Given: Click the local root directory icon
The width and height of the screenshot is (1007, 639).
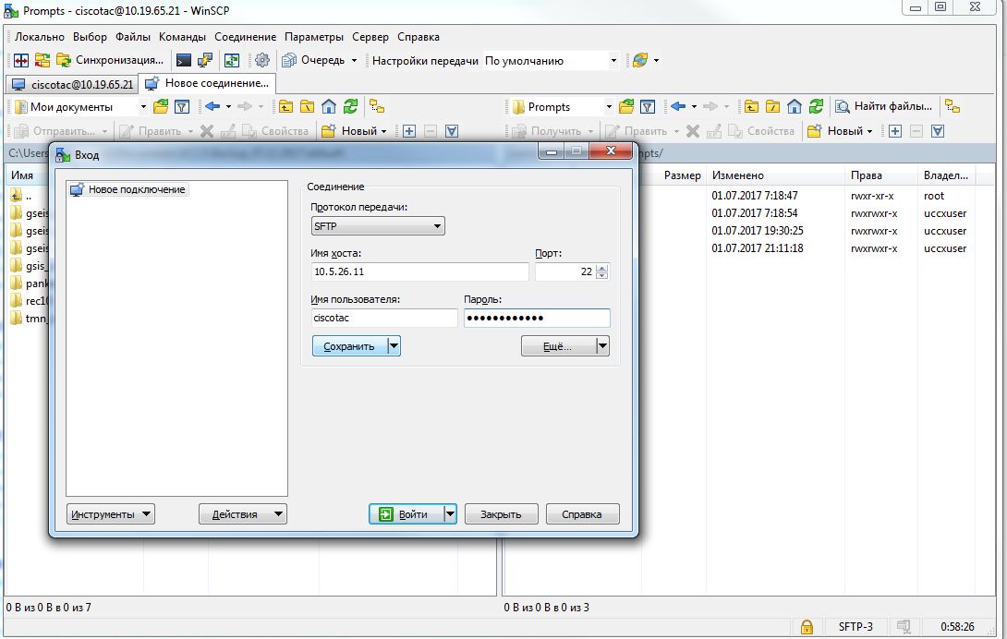Looking at the screenshot, I should 307,106.
